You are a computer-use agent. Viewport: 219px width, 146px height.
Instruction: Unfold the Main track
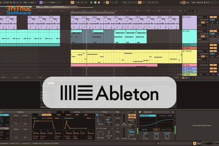(184, 74)
